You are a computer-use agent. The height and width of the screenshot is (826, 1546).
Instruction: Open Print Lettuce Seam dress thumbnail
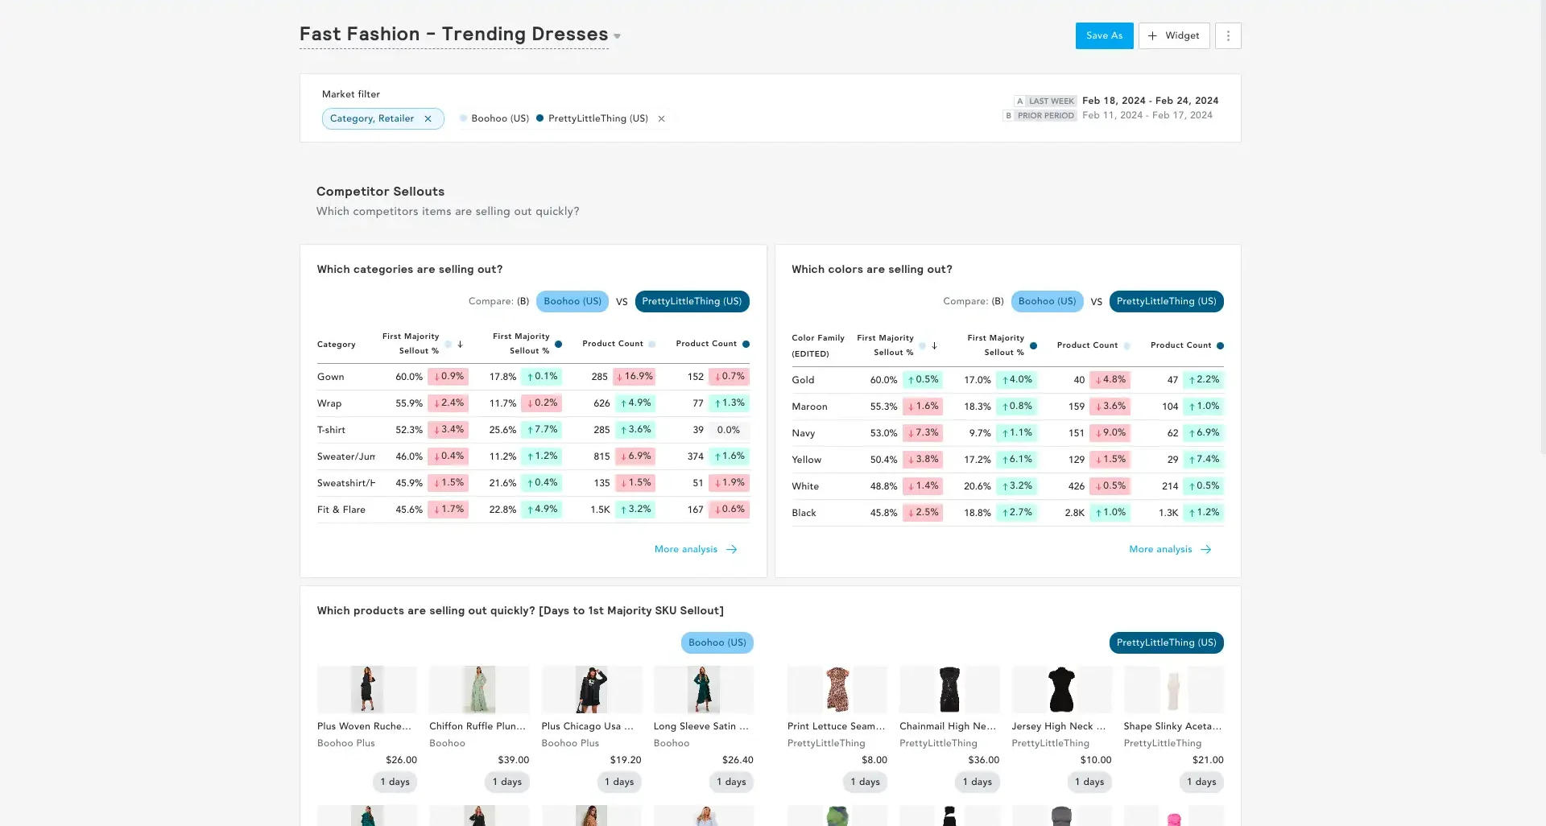click(837, 689)
